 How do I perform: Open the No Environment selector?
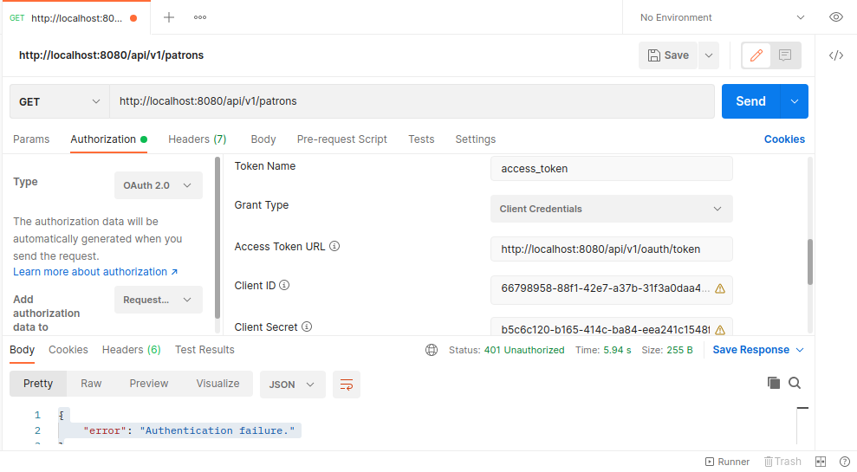click(722, 17)
